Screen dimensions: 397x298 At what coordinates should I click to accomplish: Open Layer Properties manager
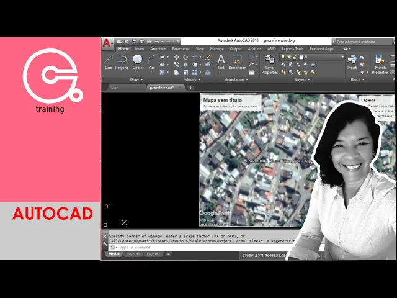(270, 65)
